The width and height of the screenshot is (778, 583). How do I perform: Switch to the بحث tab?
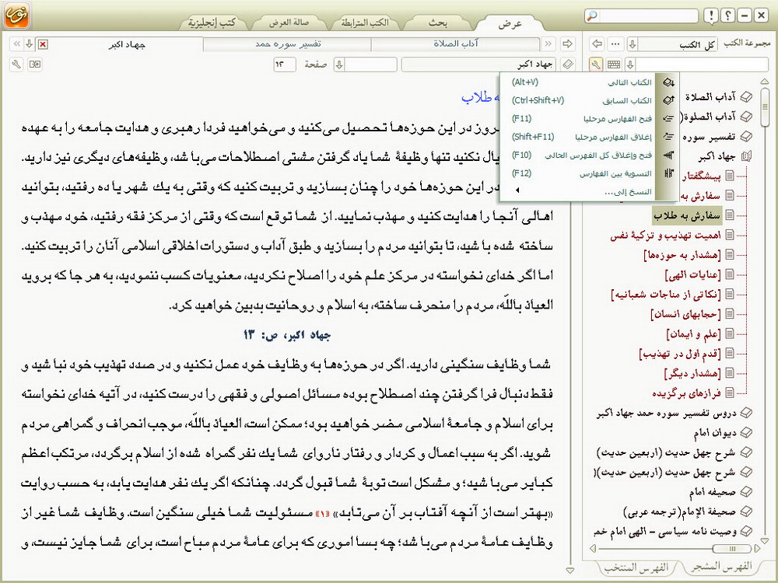pyautogui.click(x=437, y=23)
